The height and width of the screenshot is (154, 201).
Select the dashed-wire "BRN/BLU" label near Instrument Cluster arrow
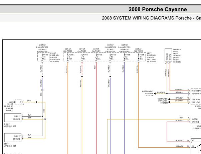pyautogui.click(x=161, y=92)
